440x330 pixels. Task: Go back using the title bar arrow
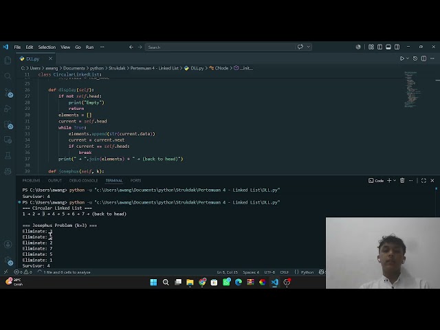[x=131, y=47]
